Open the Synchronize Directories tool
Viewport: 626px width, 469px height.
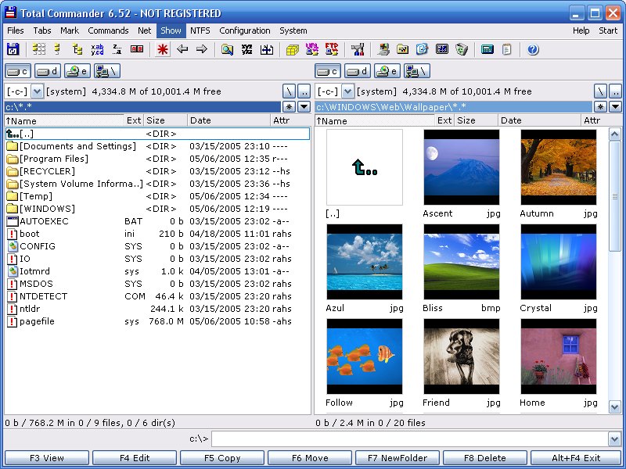tap(266, 49)
